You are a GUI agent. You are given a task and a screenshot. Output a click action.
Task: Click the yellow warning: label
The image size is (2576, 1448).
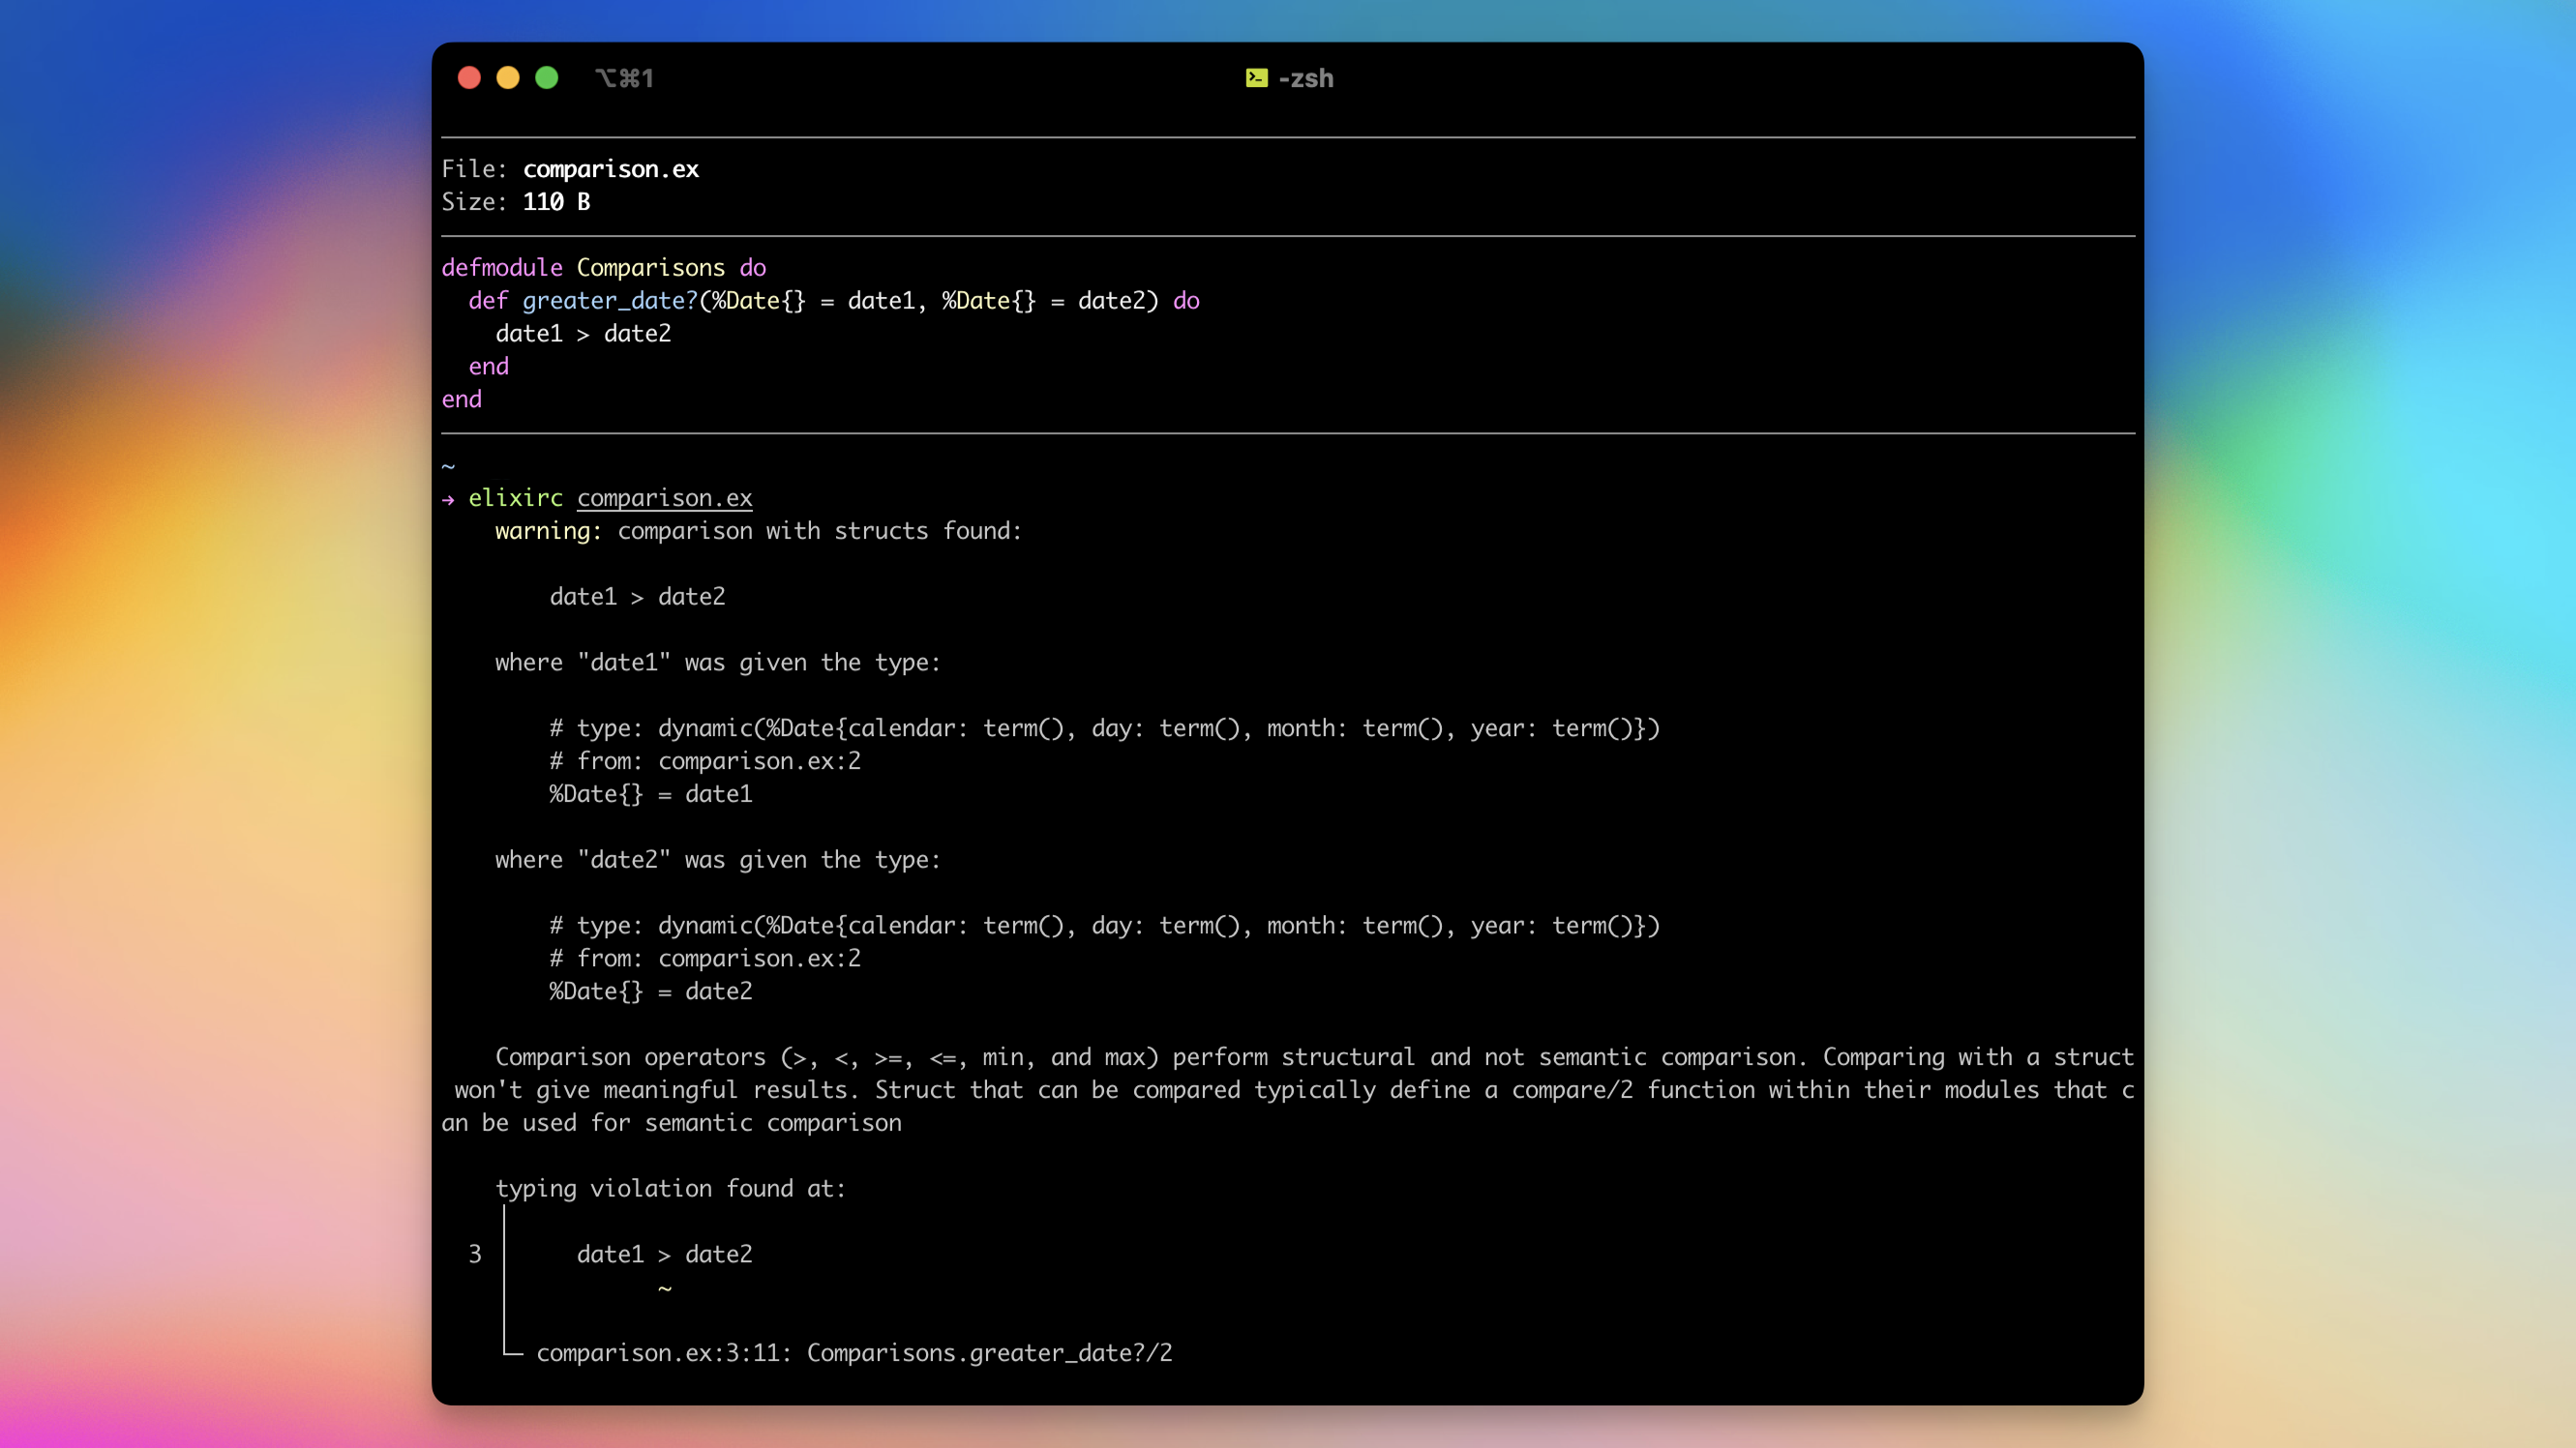[x=549, y=531]
